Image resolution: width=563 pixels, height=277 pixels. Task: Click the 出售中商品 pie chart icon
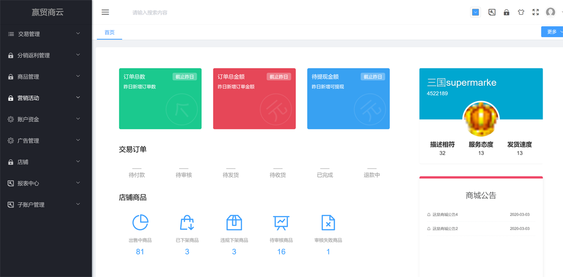(140, 222)
